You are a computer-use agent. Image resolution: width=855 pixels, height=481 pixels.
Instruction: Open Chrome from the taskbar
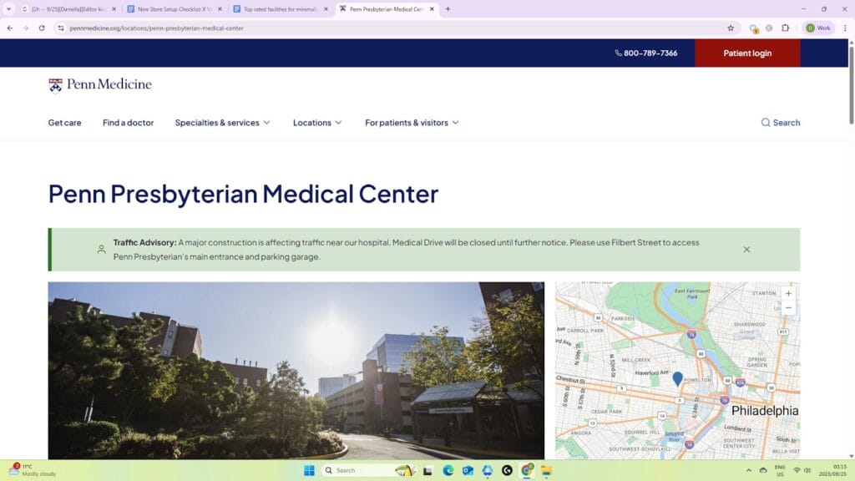point(527,470)
